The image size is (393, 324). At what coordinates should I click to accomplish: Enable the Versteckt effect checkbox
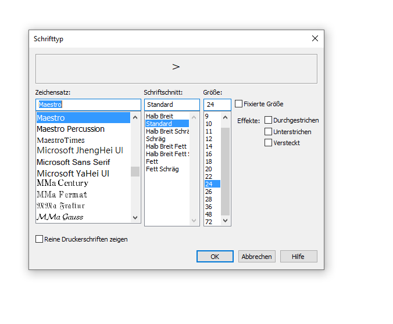268,142
